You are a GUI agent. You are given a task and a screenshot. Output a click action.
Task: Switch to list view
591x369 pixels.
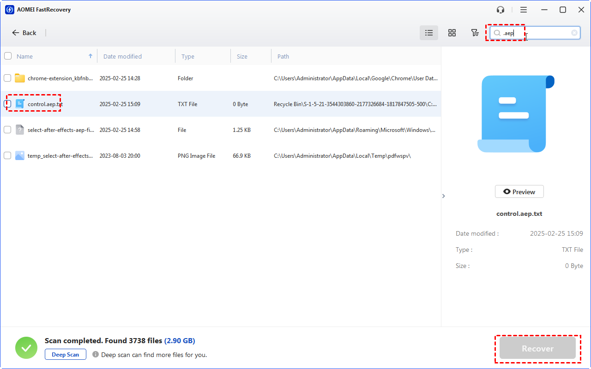[429, 33]
